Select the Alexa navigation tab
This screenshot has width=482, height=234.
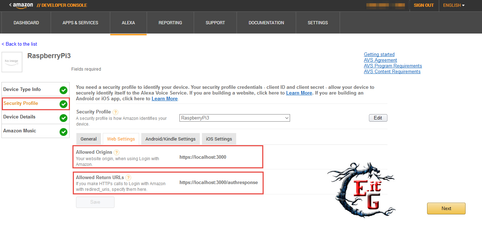point(128,23)
